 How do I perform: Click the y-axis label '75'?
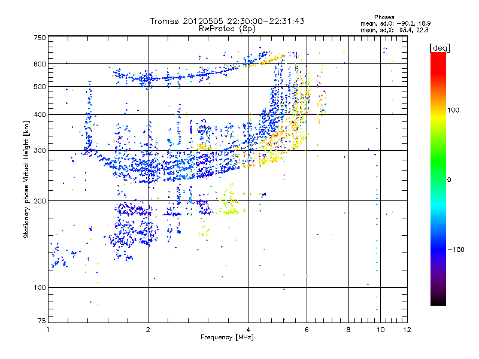coord(42,321)
